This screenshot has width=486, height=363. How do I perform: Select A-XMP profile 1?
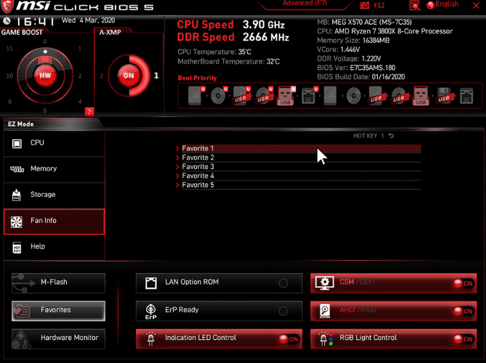(156, 75)
